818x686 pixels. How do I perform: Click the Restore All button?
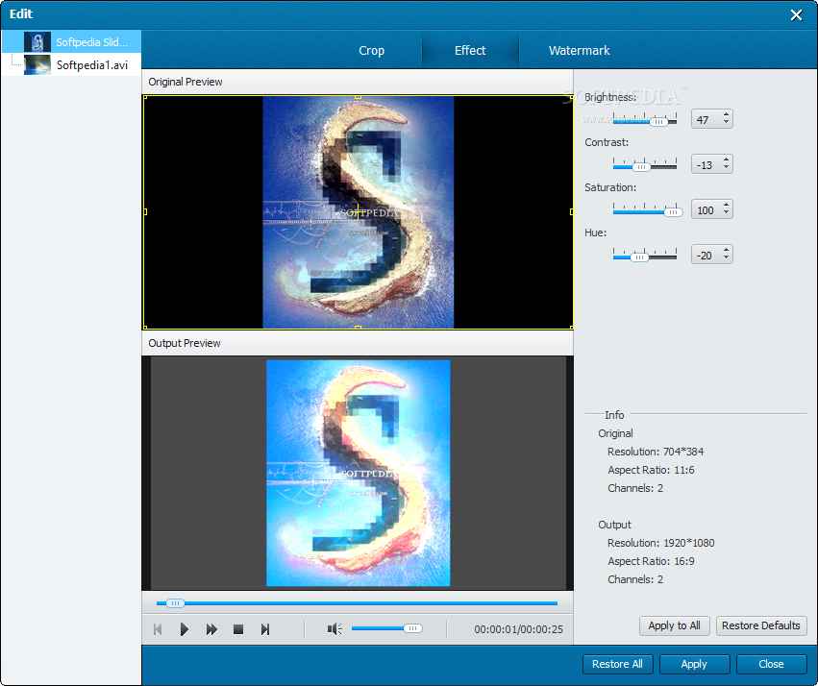coord(617,664)
